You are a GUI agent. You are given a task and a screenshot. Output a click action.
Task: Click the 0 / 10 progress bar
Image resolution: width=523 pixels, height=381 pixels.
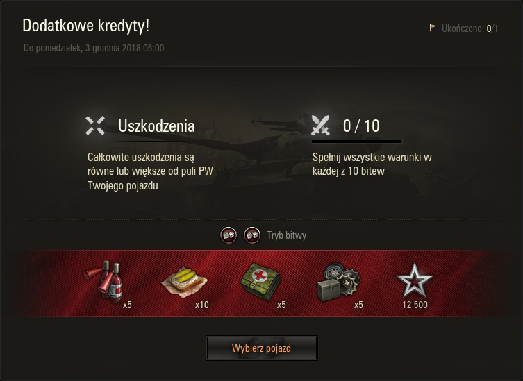coord(356,142)
